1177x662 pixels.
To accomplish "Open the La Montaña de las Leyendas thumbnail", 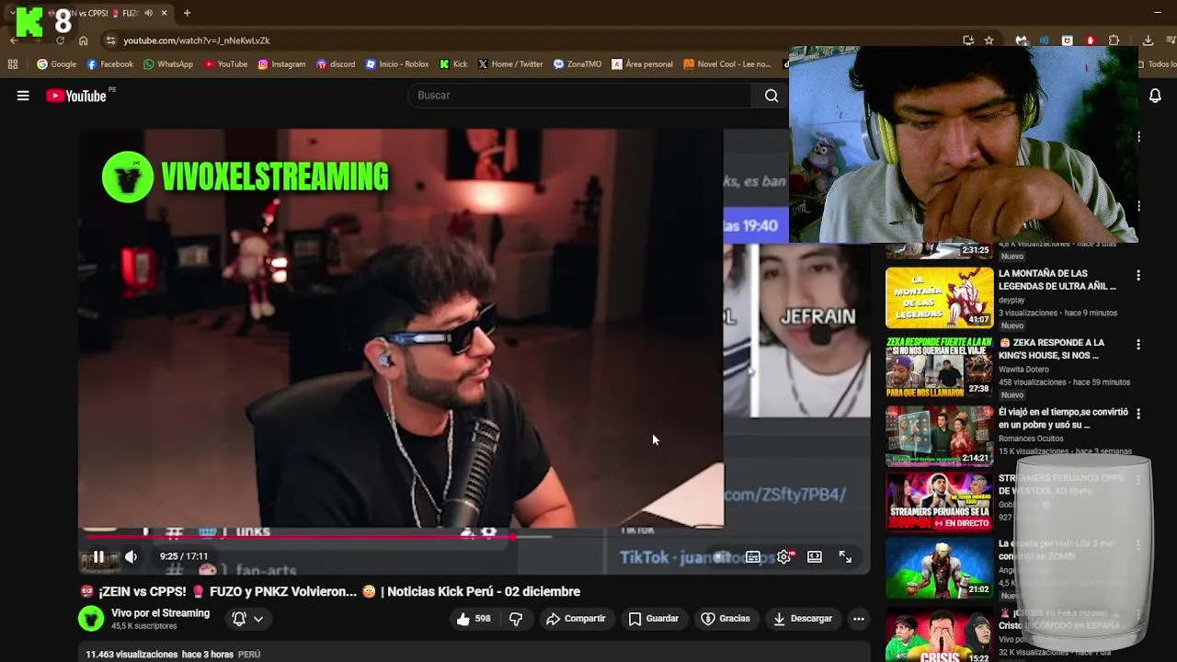I will [x=939, y=298].
